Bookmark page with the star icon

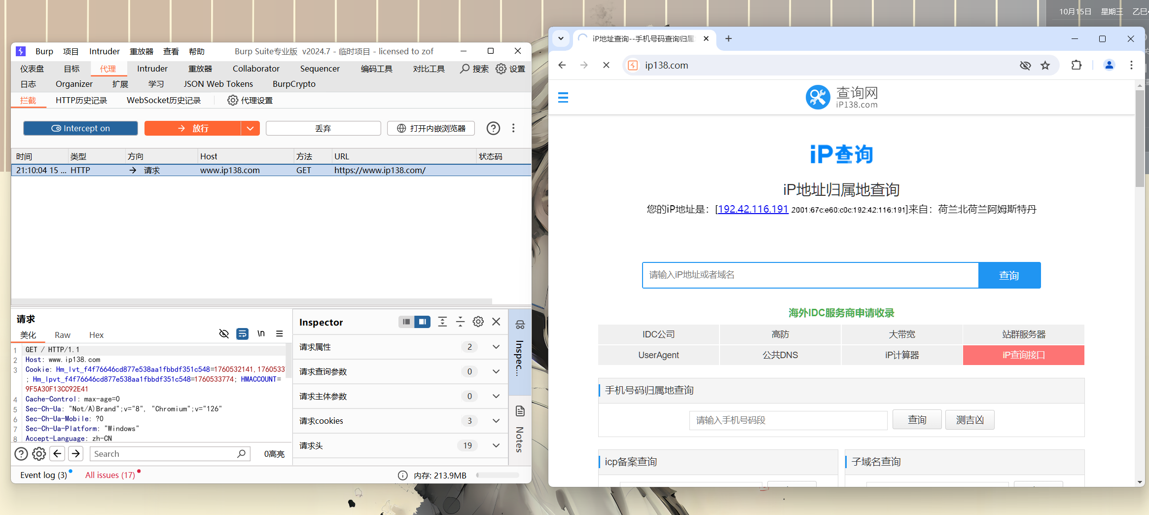click(1045, 65)
